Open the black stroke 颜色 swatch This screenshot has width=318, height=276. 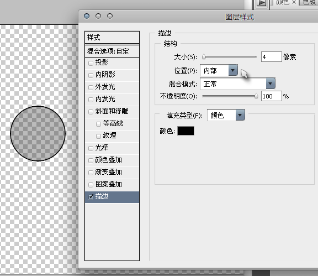pos(185,131)
